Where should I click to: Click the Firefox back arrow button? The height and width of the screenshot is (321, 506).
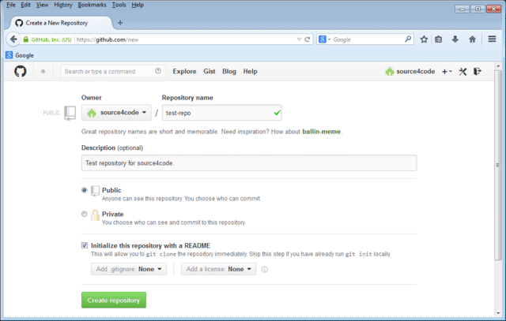pyautogui.click(x=13, y=39)
